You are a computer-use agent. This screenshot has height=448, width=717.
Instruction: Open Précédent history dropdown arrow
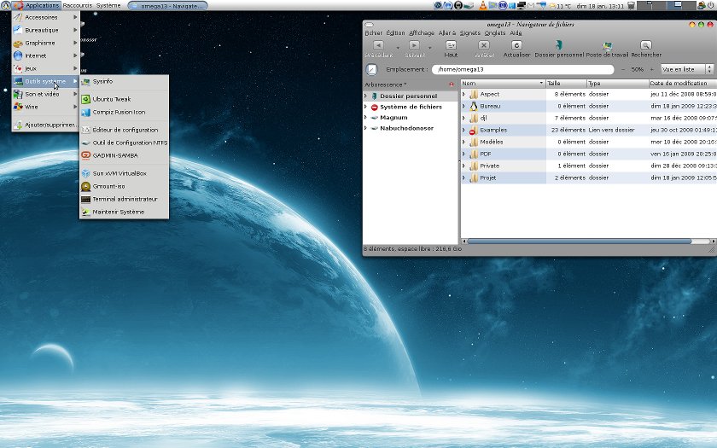coord(398,48)
